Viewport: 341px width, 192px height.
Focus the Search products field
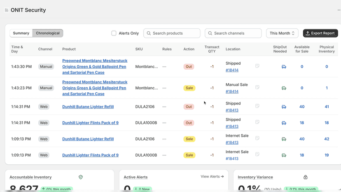(x=172, y=33)
